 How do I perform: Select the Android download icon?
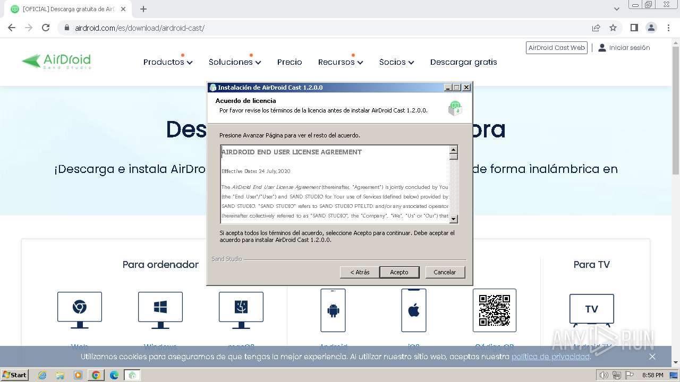pos(333,310)
